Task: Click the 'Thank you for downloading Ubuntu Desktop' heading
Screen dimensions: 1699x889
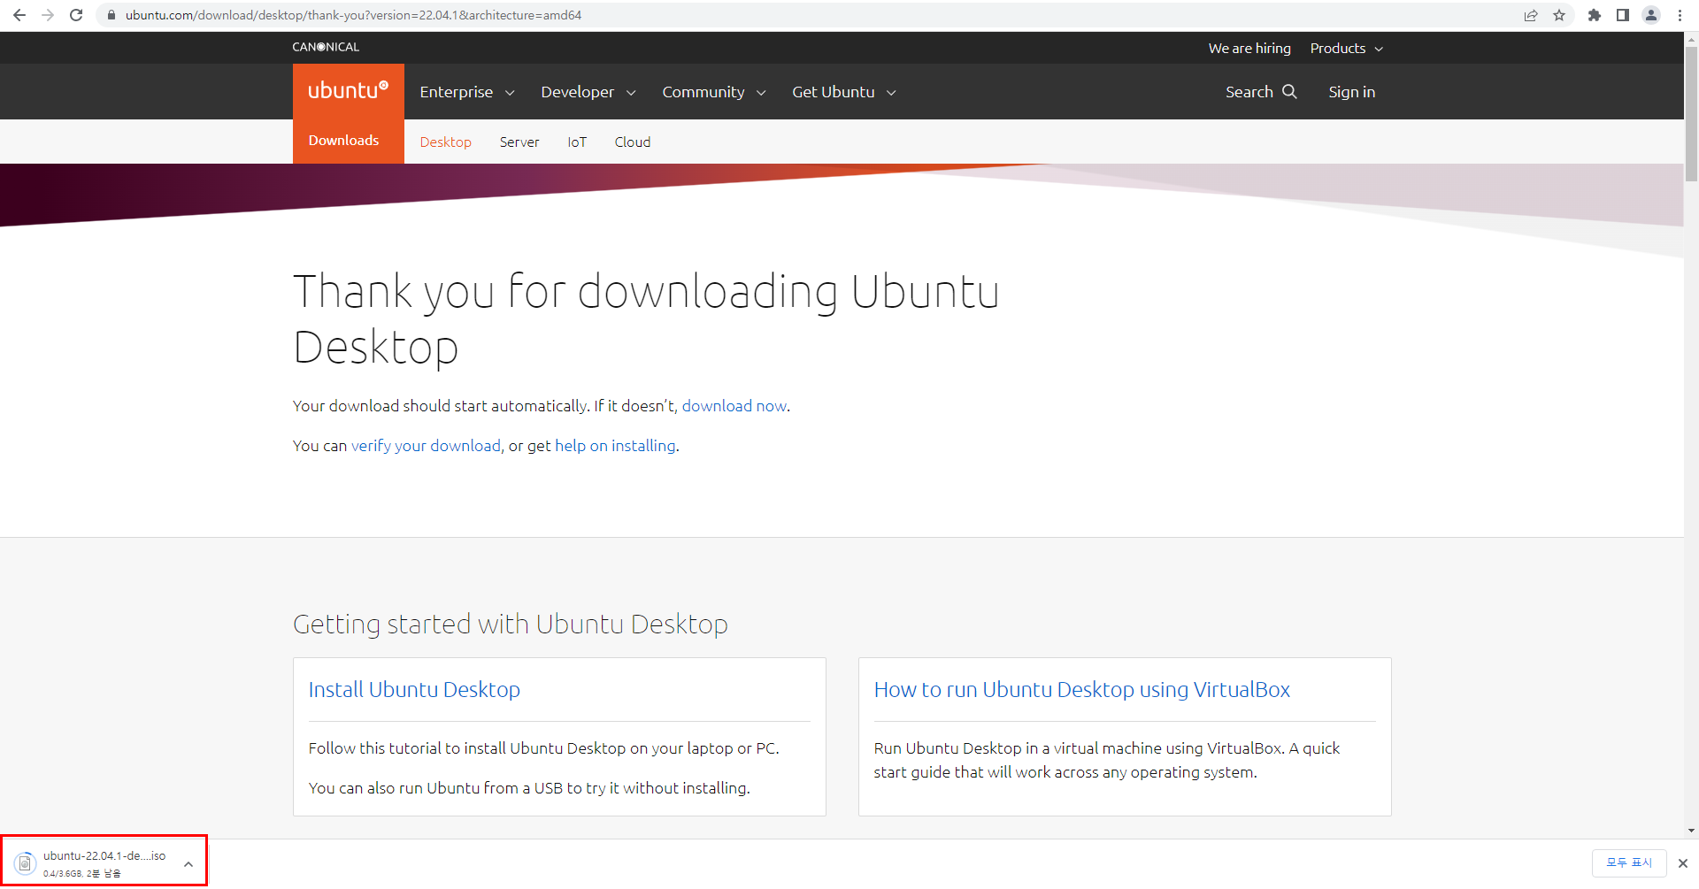Action: [x=646, y=318]
